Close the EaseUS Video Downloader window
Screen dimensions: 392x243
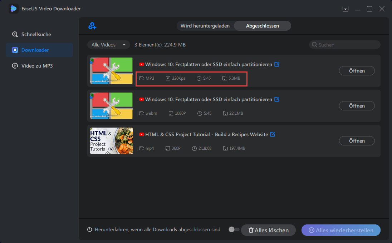(382, 9)
